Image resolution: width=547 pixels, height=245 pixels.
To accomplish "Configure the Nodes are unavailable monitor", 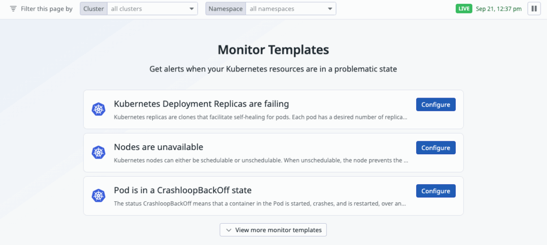I will coord(435,147).
